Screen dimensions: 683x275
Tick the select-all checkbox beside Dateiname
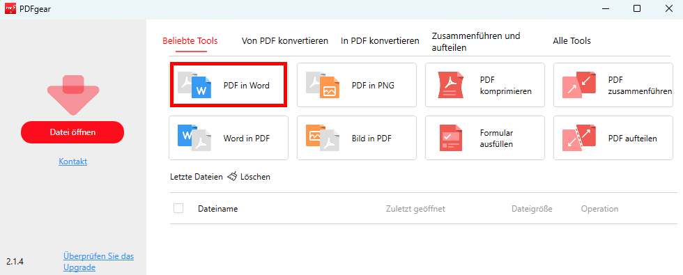178,208
